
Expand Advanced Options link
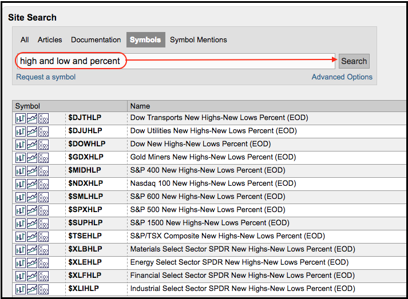tap(342, 77)
